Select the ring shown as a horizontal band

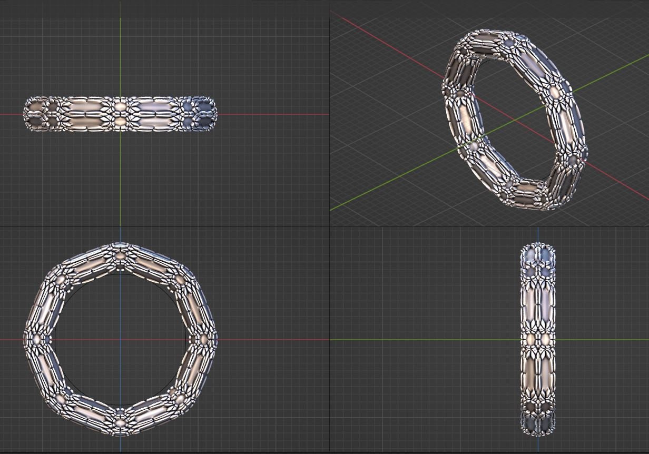tap(120, 114)
